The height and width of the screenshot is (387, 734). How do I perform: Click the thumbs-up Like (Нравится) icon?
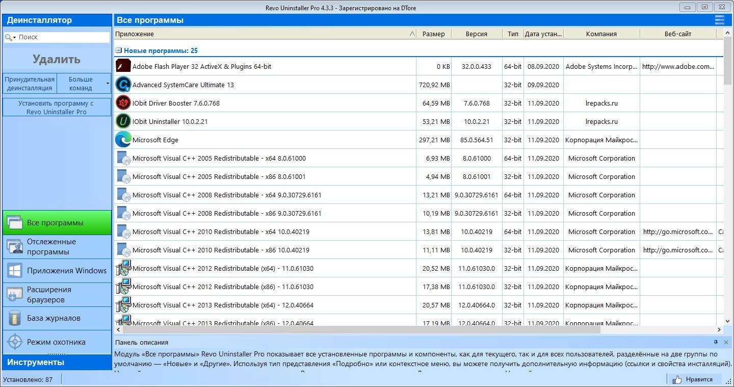[677, 379]
